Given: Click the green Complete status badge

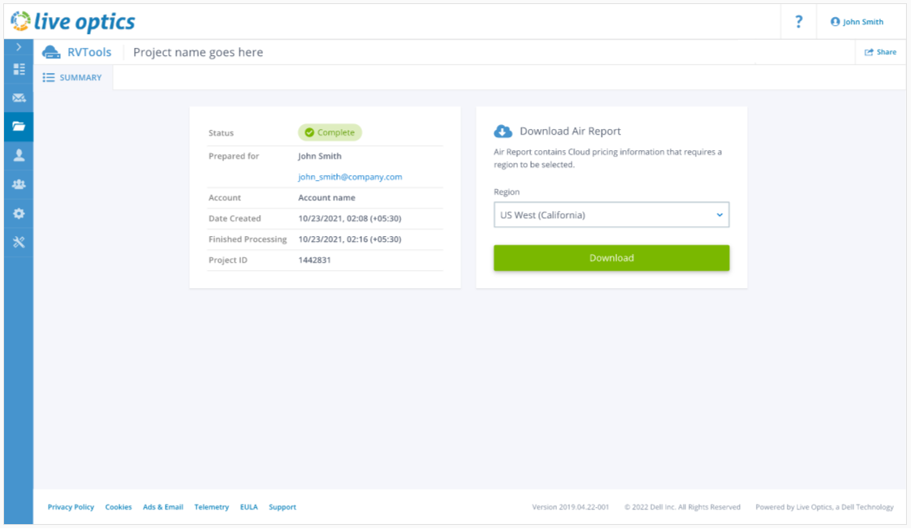Looking at the screenshot, I should 330,132.
